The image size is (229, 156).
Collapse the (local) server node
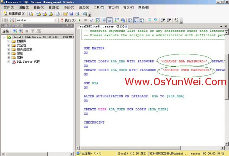(x=4, y=37)
